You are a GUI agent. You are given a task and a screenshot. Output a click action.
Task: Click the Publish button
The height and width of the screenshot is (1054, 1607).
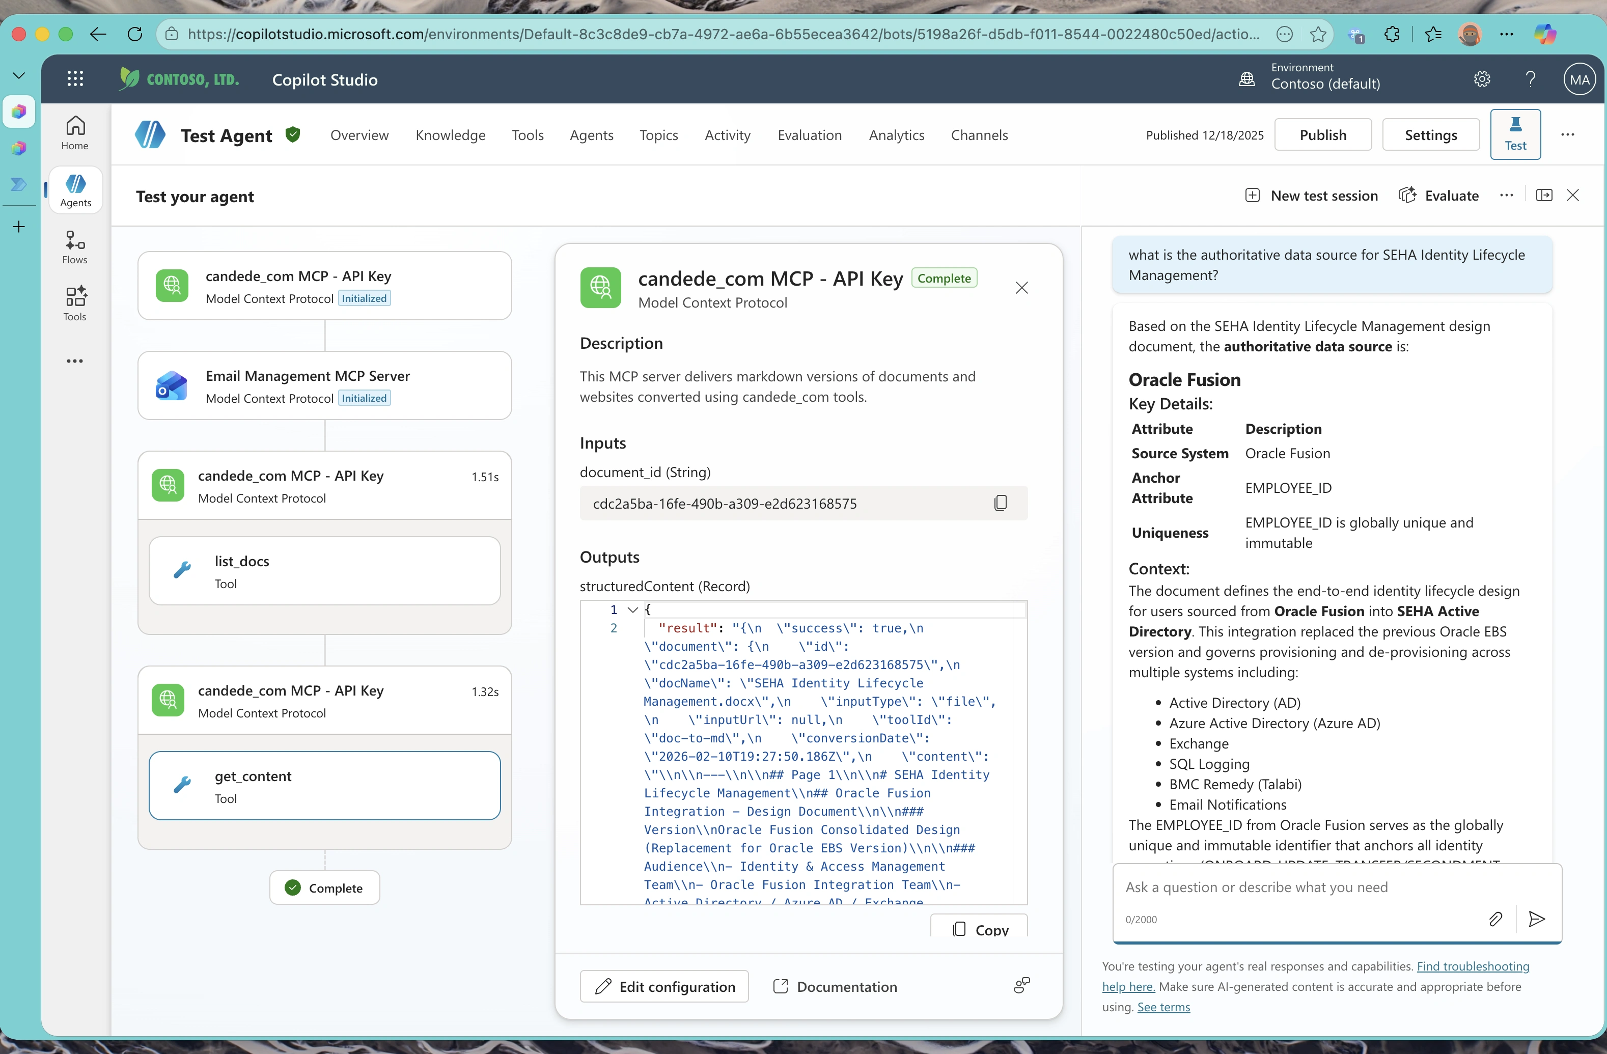(1323, 134)
